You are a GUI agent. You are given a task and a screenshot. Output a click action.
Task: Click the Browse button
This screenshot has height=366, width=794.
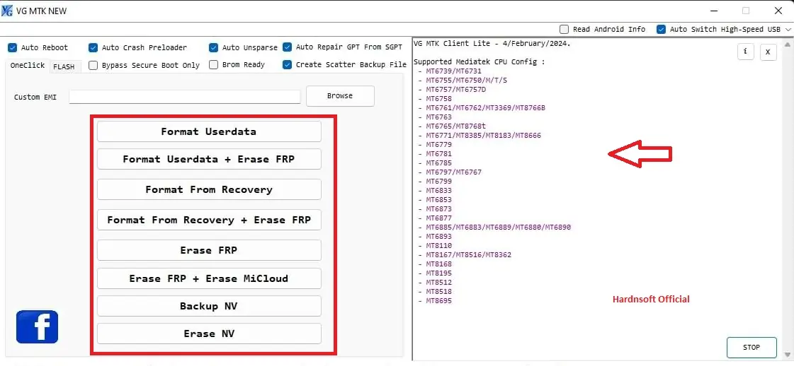tap(340, 96)
